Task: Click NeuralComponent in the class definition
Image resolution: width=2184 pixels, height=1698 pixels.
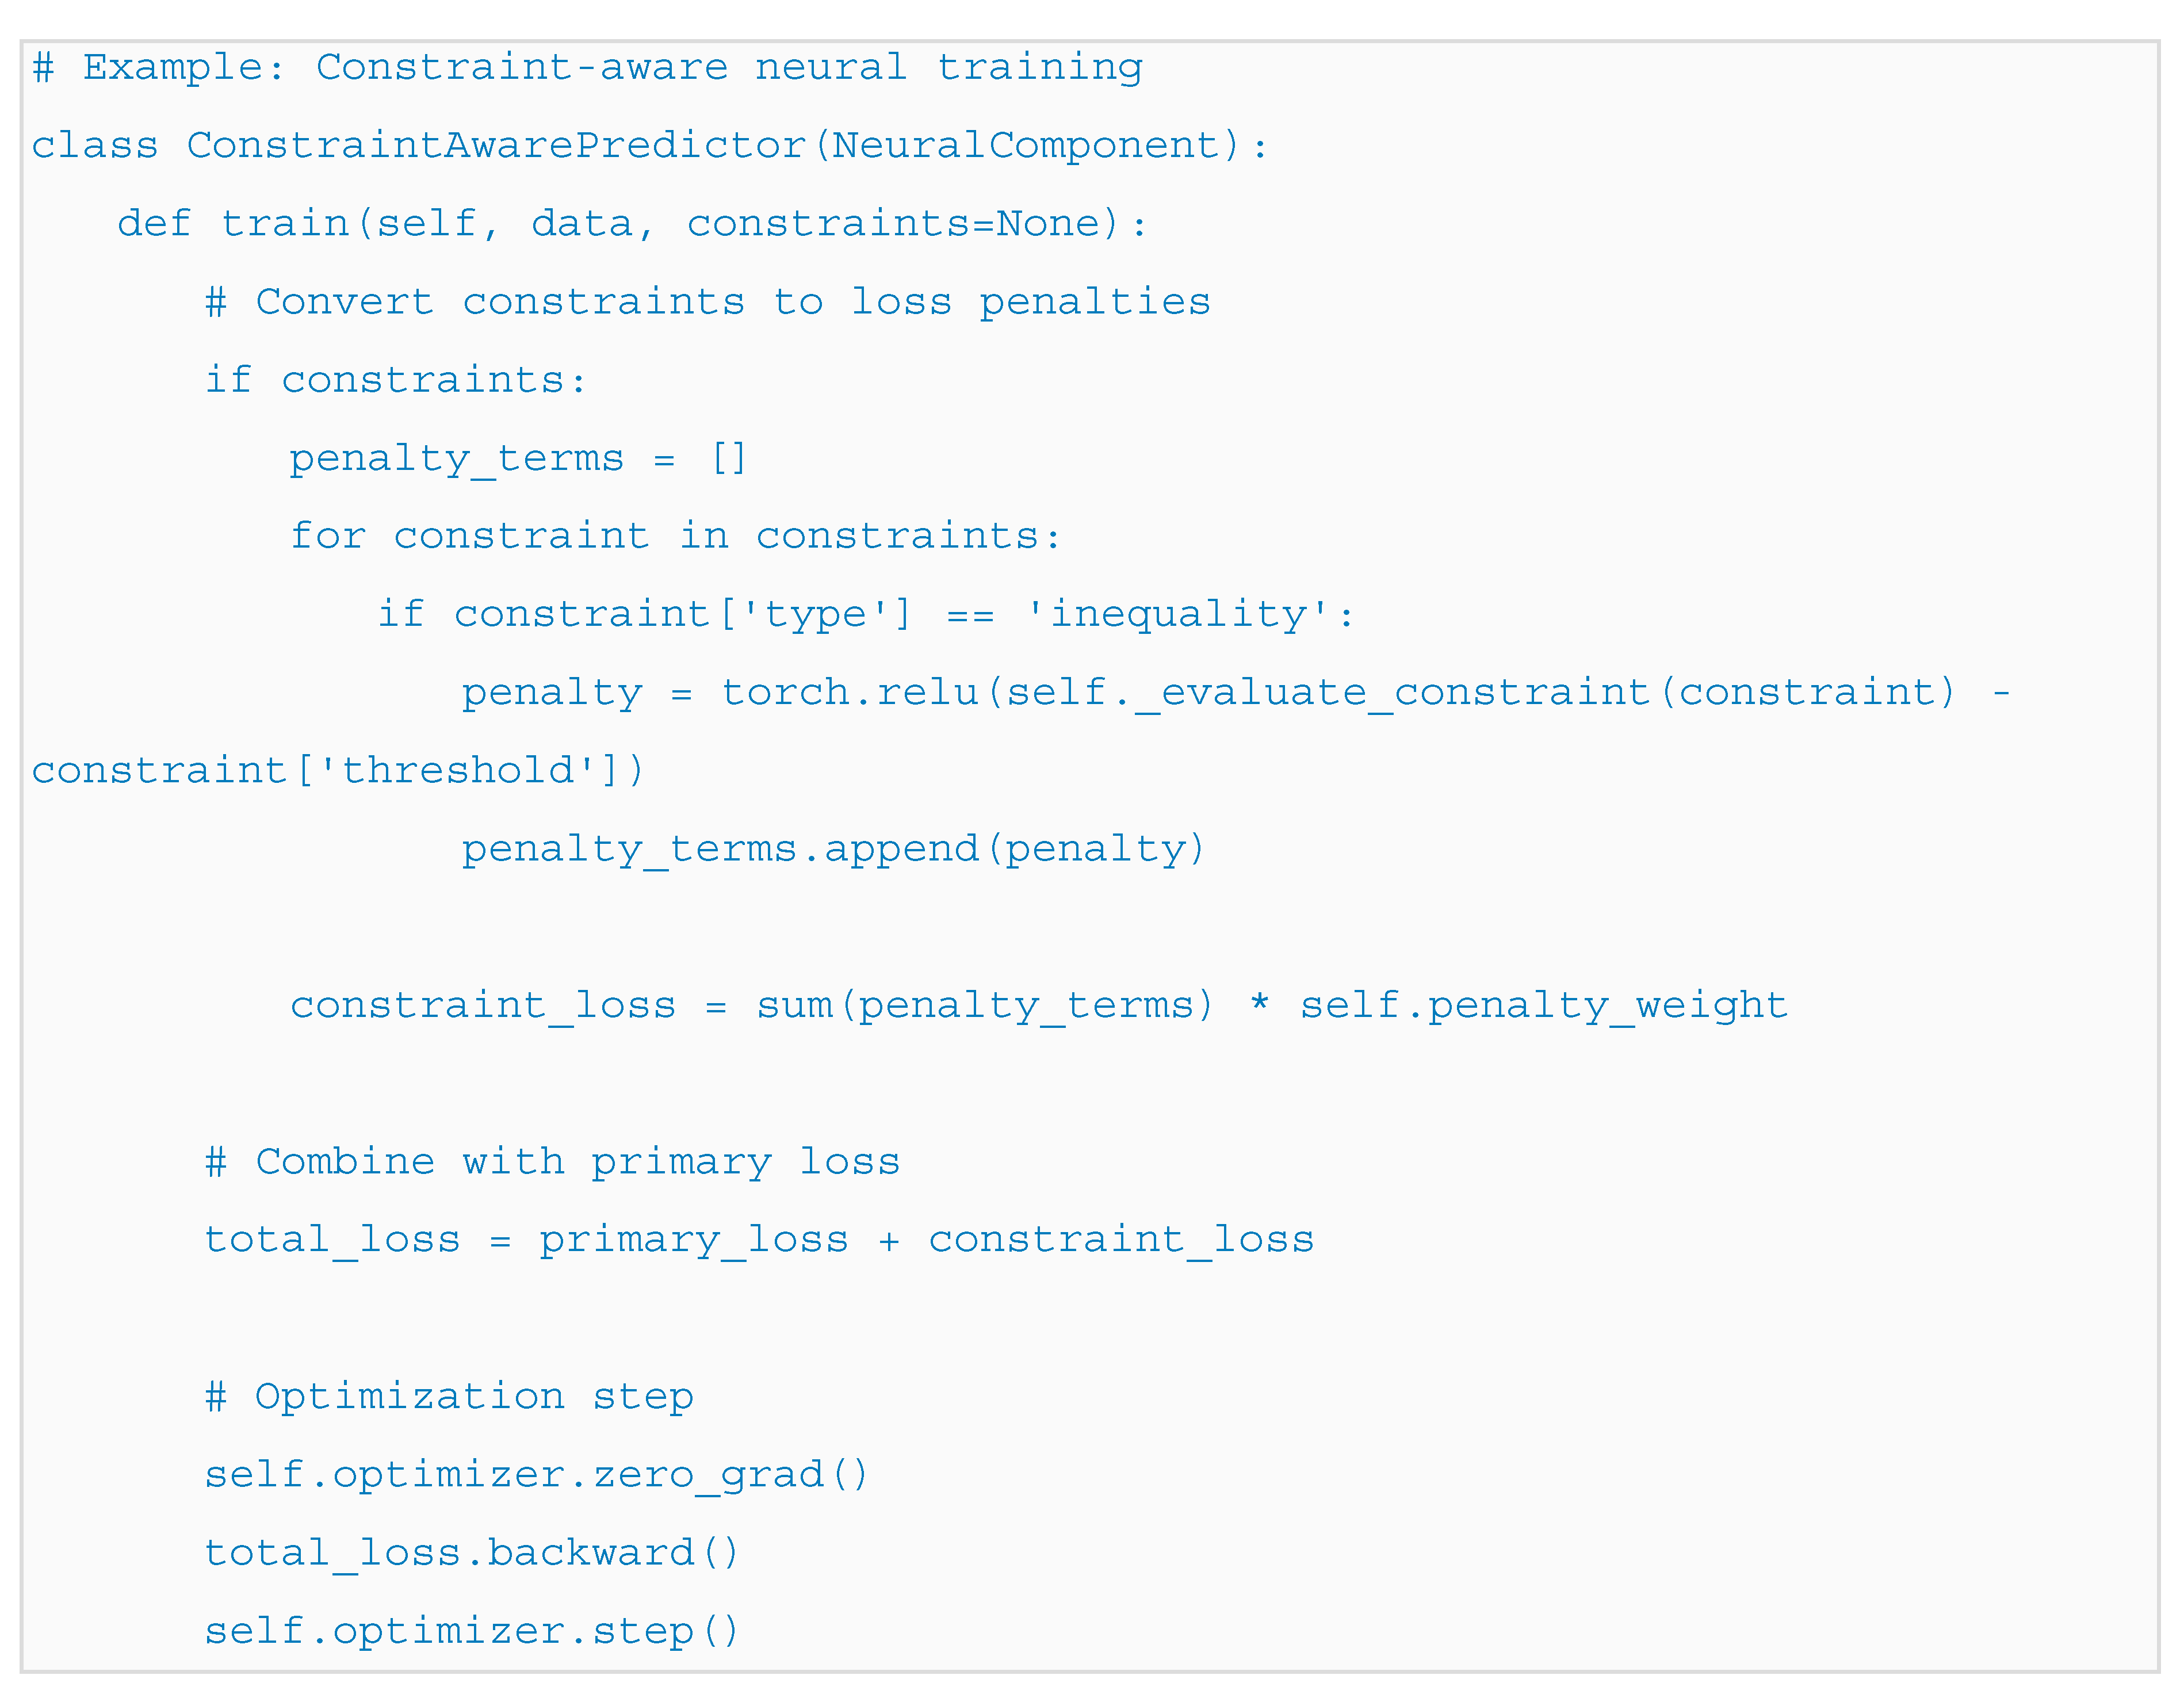Action: pos(1027,146)
